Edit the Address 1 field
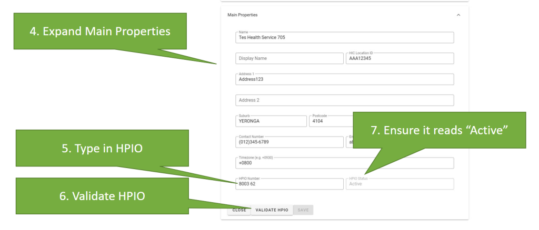The width and height of the screenshot is (539, 230). (x=344, y=79)
